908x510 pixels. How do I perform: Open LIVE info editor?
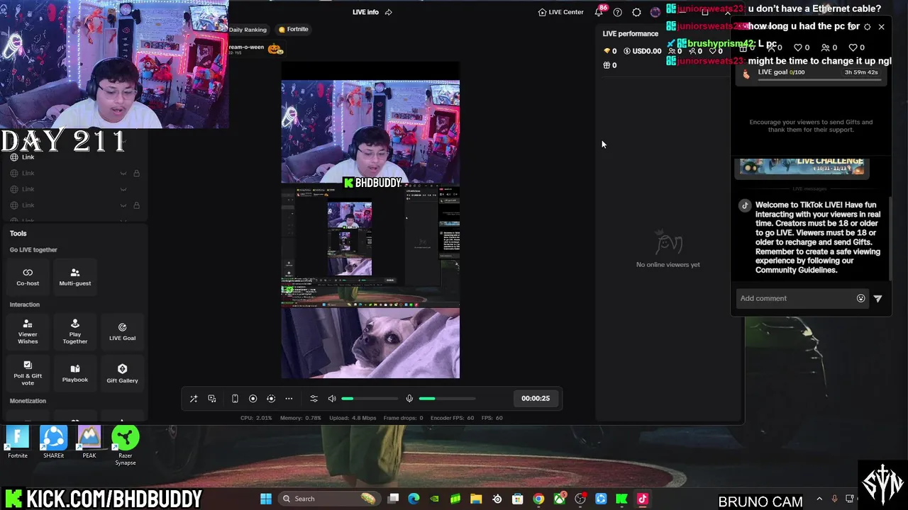tap(365, 12)
